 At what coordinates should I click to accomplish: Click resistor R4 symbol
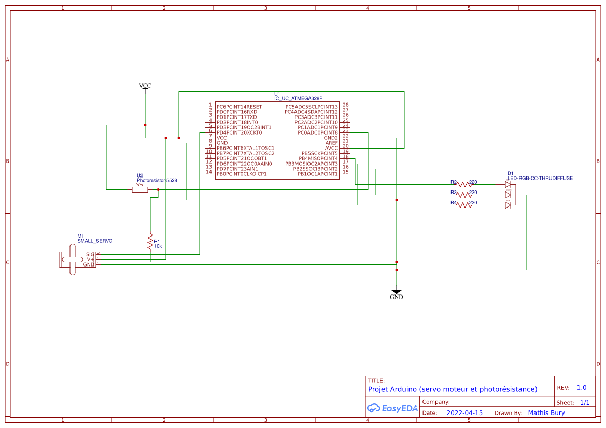[465, 205]
